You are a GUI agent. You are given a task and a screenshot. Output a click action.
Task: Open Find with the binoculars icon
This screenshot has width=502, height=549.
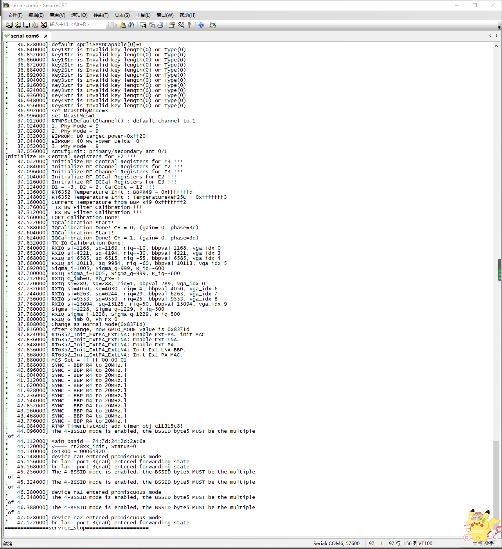[x=131, y=25]
